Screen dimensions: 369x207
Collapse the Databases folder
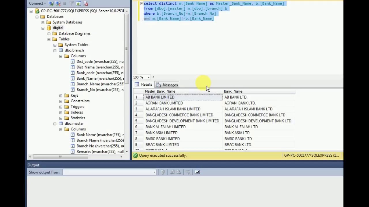click(x=37, y=17)
